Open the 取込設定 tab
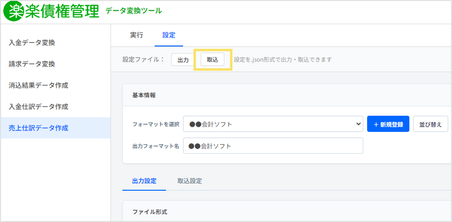Screen dimensions: 452x222 pos(190,181)
